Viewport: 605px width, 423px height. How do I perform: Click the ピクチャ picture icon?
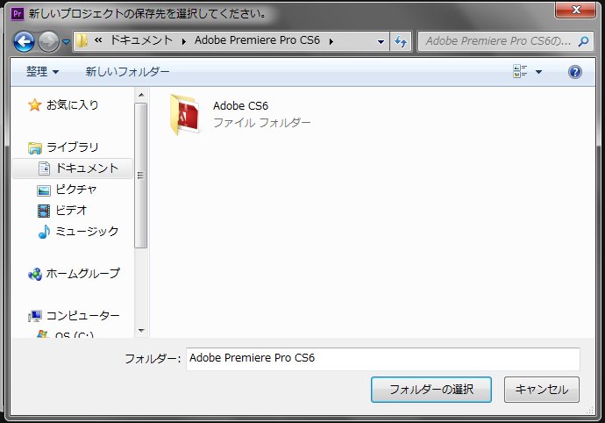pyautogui.click(x=44, y=190)
